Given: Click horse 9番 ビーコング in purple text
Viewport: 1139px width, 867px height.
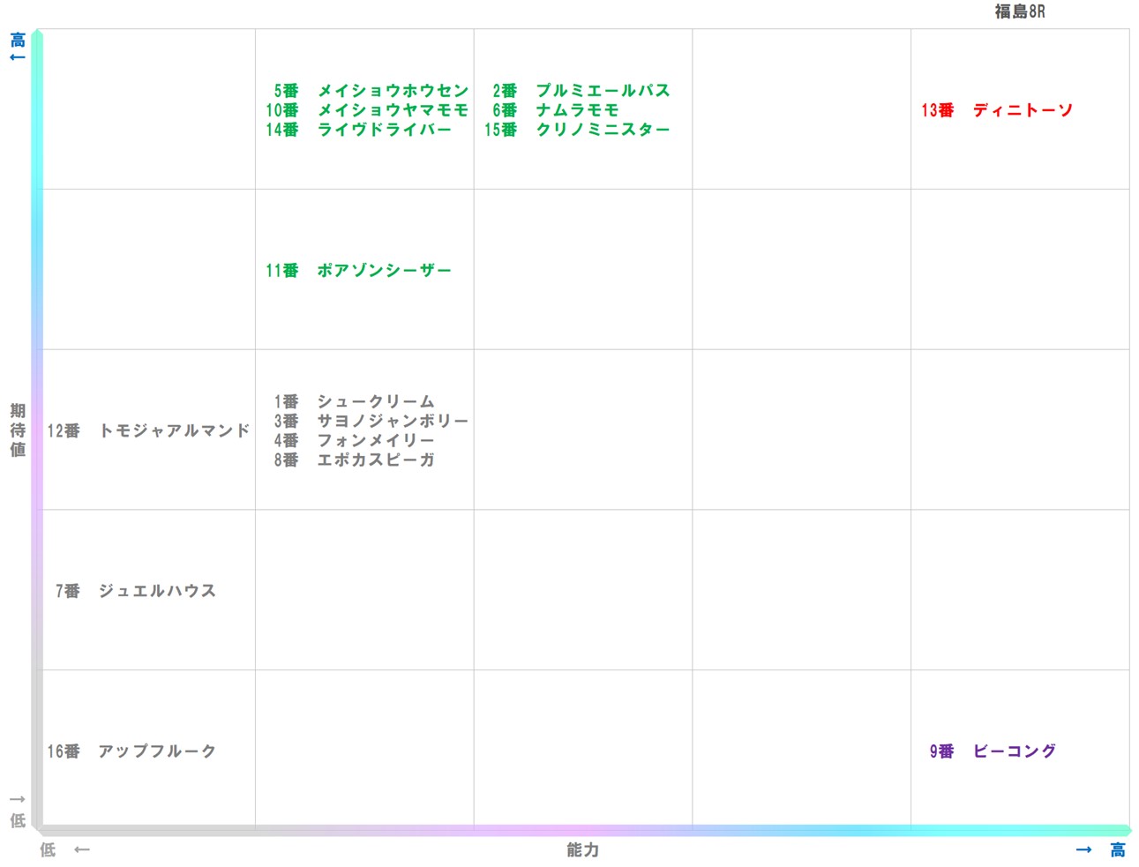Looking at the screenshot, I should (x=992, y=752).
